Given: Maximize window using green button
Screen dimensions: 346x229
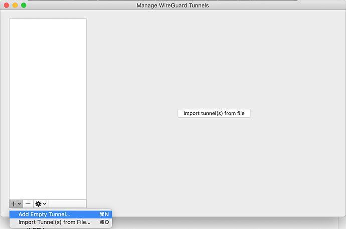Looking at the screenshot, I should coord(24,5).
